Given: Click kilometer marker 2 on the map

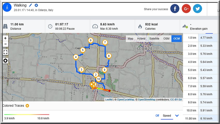Looking at the screenshot, I should click(x=96, y=75).
